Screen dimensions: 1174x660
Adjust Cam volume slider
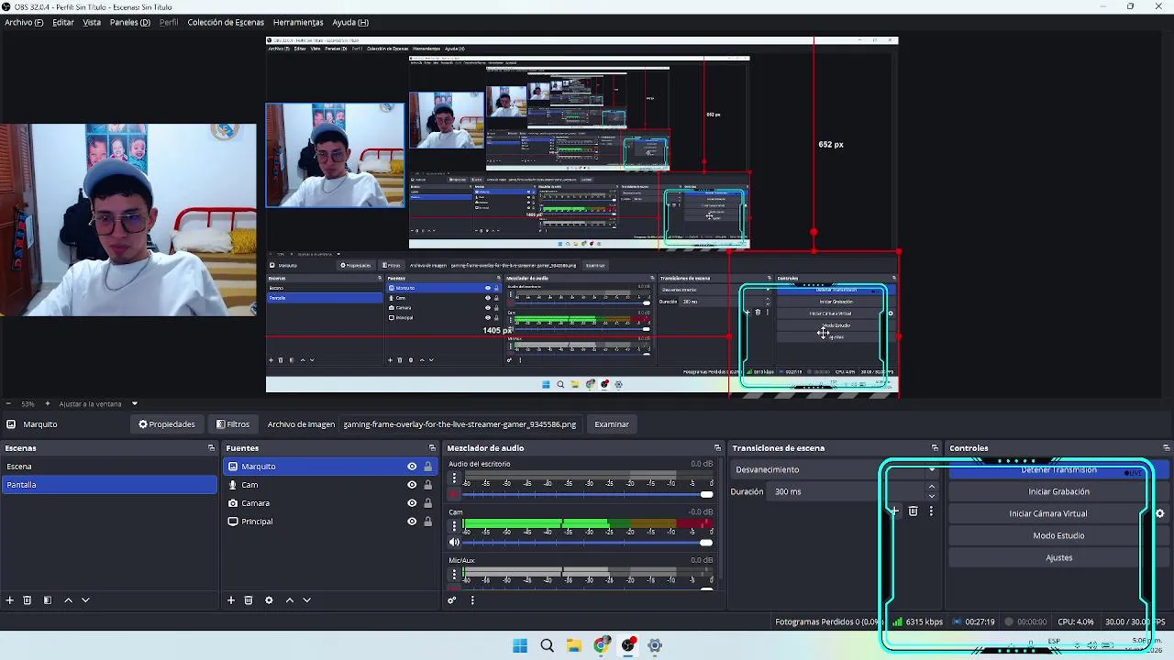coord(589,543)
